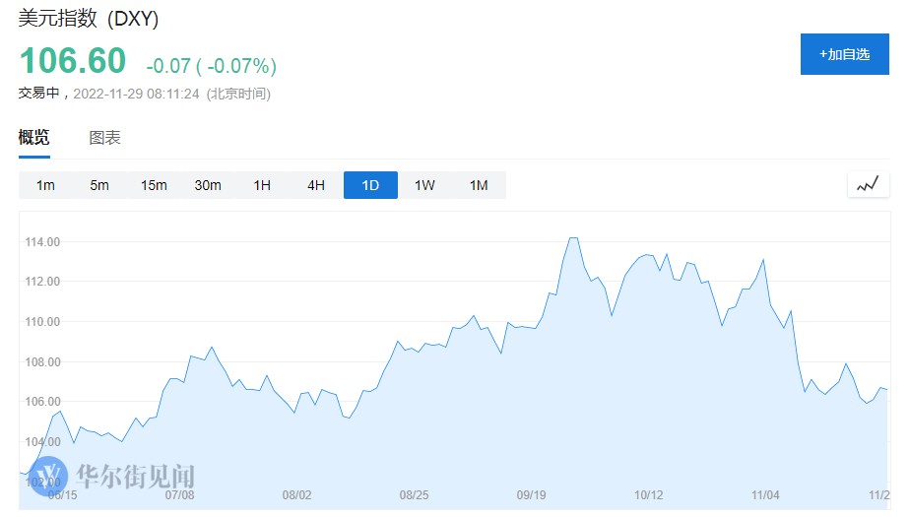
Task: Switch the chart to 5m interval
Action: pos(99,185)
